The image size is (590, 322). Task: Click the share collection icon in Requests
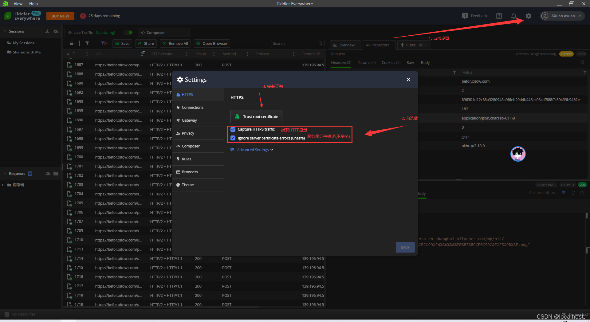[48, 174]
